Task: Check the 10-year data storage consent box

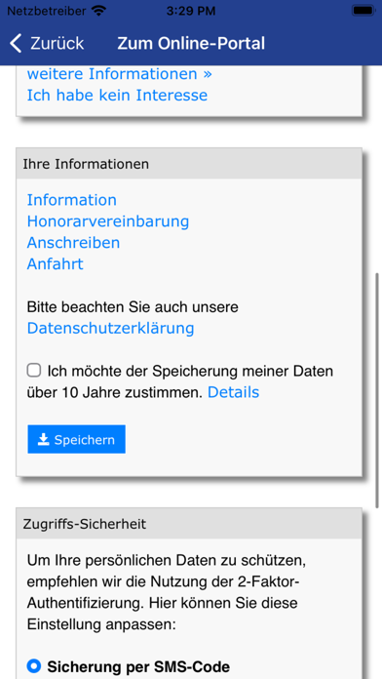Action: [x=34, y=371]
